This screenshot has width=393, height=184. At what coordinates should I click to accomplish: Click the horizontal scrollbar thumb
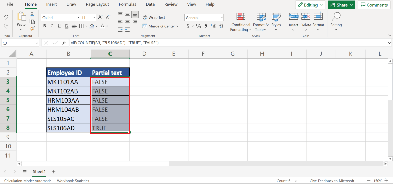pos(96,164)
